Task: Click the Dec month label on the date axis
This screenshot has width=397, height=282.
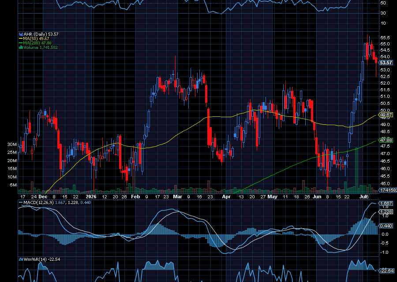Action: pyautogui.click(x=43, y=197)
